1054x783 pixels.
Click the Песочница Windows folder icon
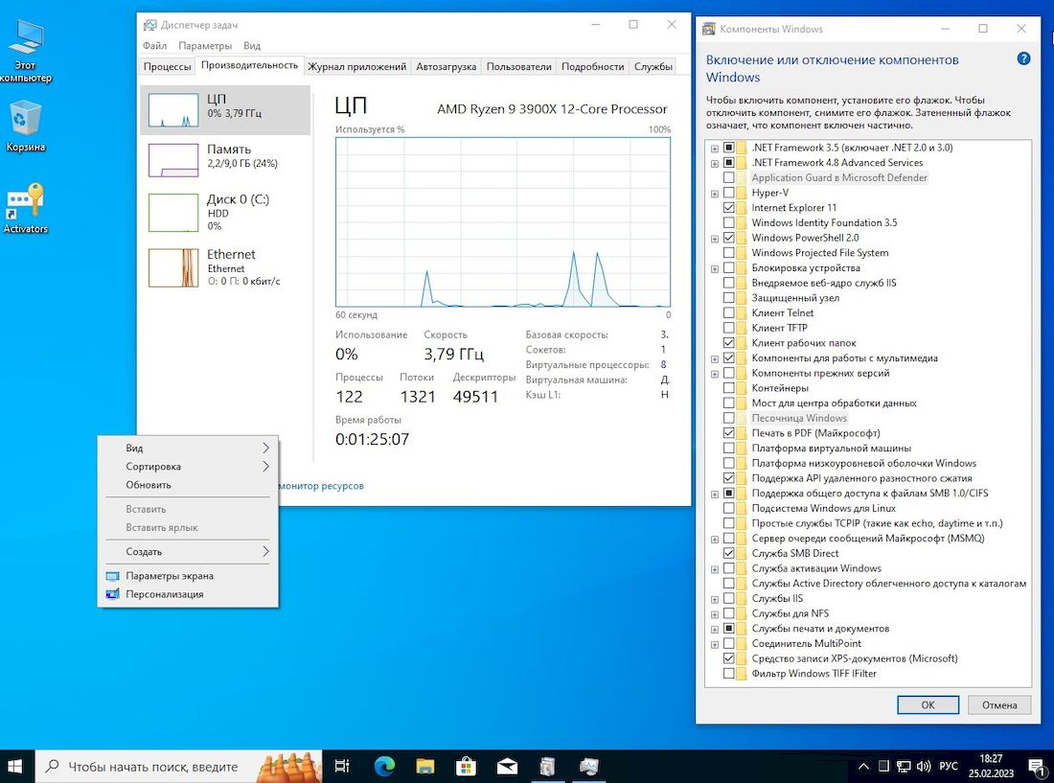point(742,418)
